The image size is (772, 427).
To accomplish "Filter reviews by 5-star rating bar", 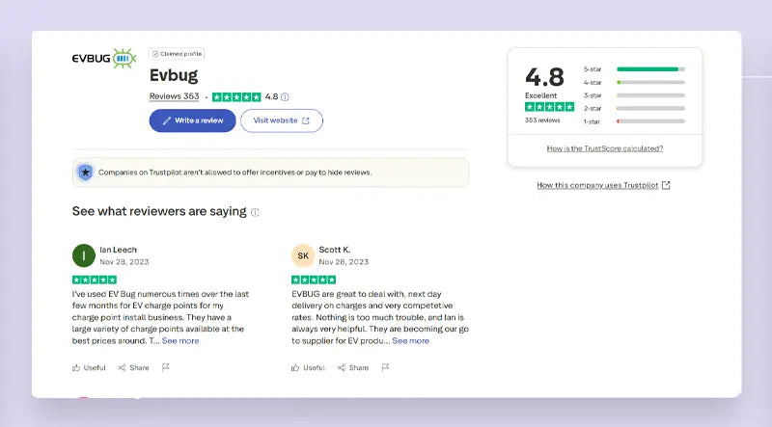I will coord(649,69).
